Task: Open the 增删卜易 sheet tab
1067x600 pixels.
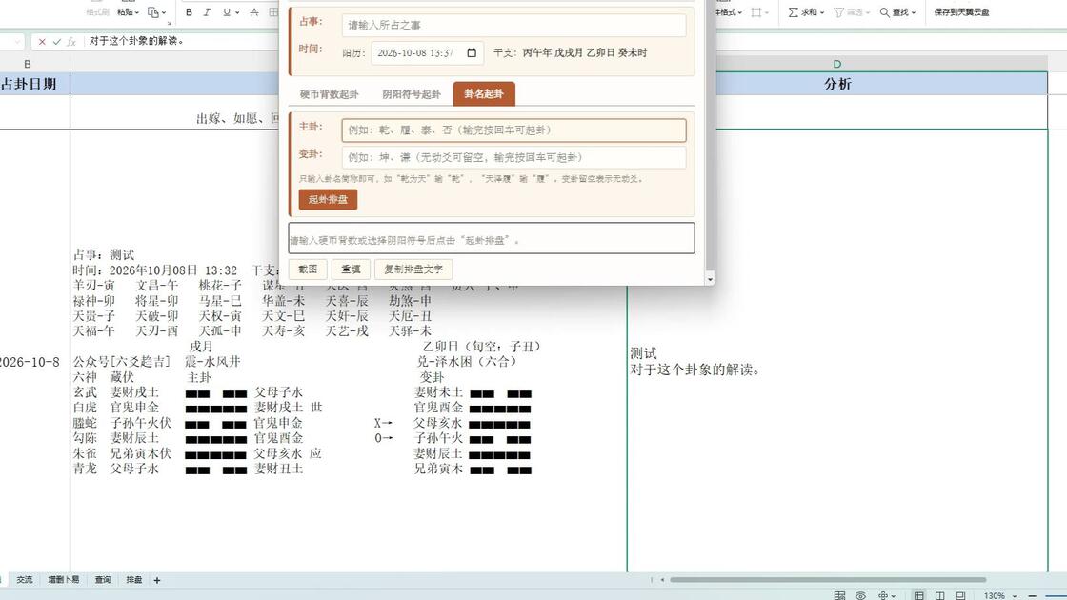Action: tap(63, 580)
